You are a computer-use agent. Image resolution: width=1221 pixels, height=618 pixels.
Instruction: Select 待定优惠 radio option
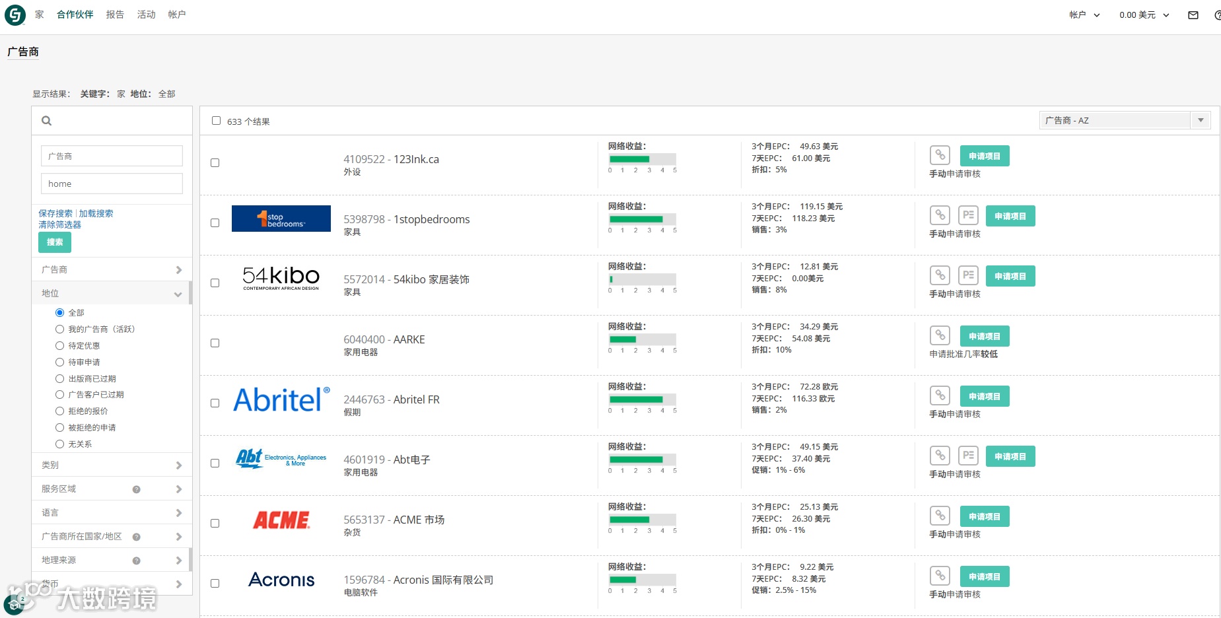[x=59, y=345]
